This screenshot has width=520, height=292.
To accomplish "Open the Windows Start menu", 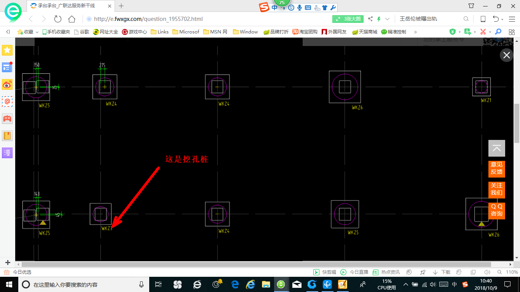I will (x=9, y=284).
